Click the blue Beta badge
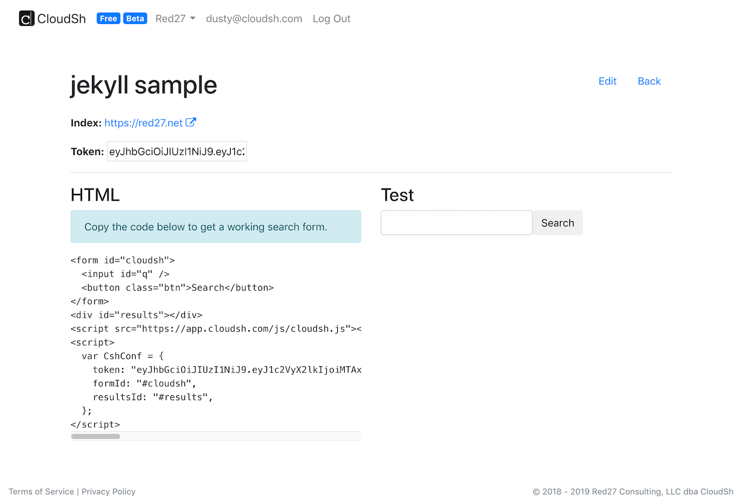 [x=135, y=18]
